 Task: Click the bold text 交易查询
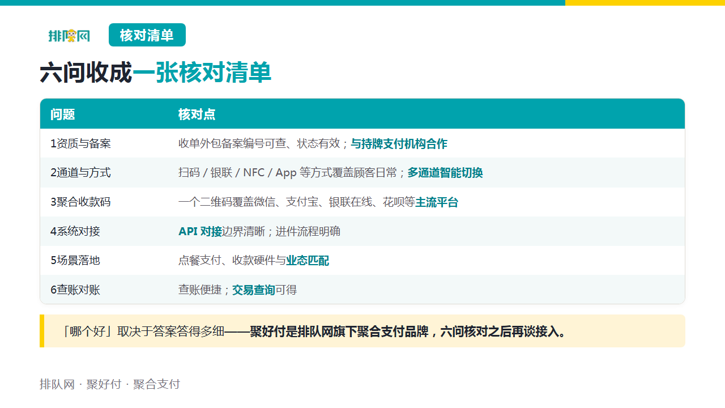tap(254, 290)
